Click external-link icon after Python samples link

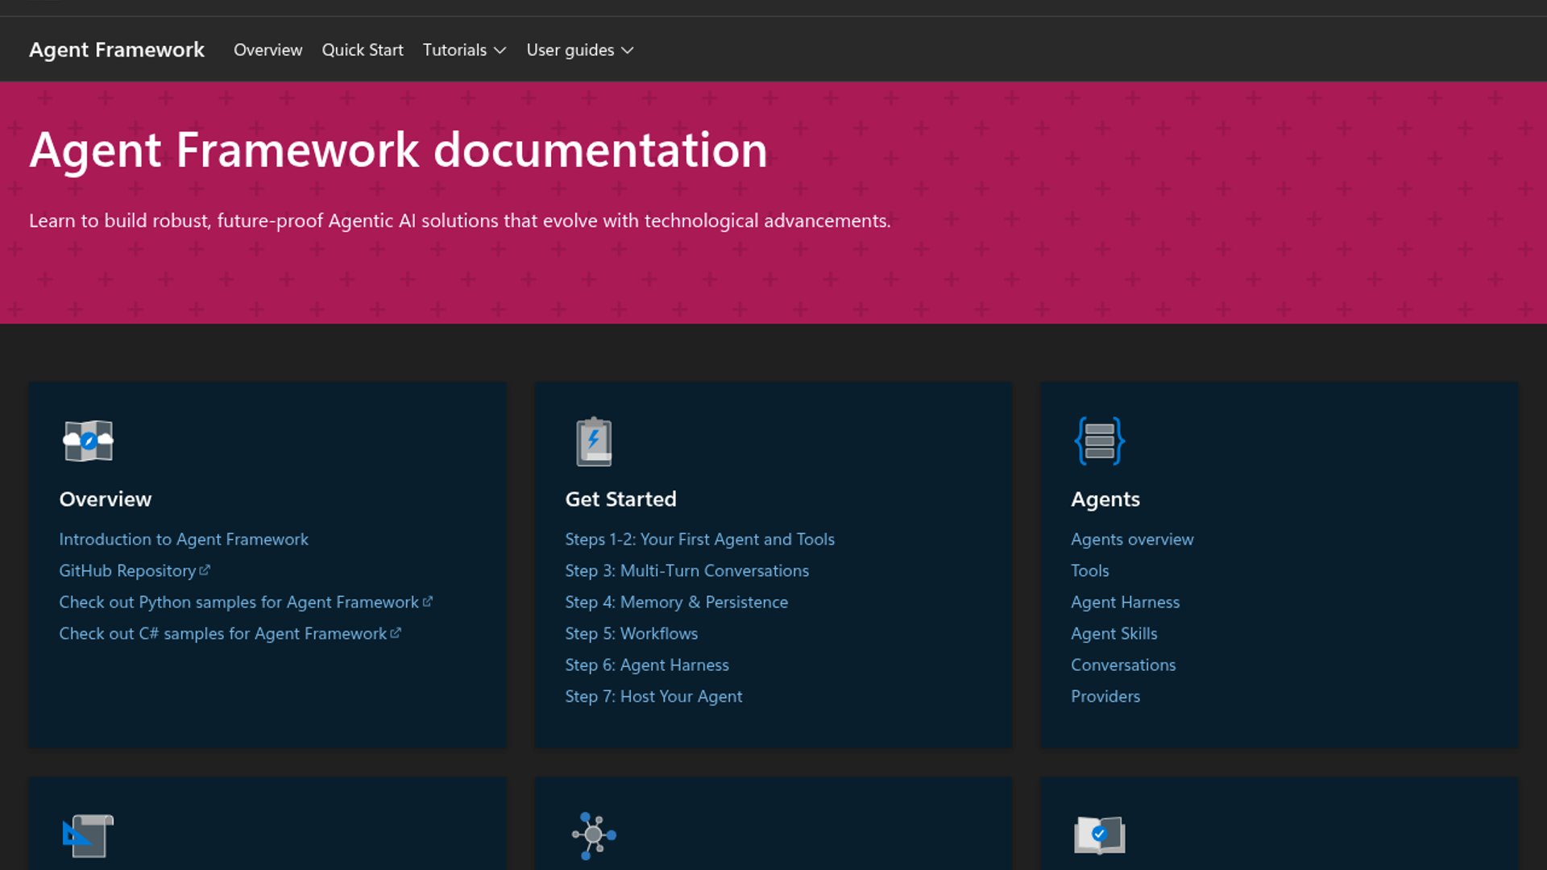[428, 602]
